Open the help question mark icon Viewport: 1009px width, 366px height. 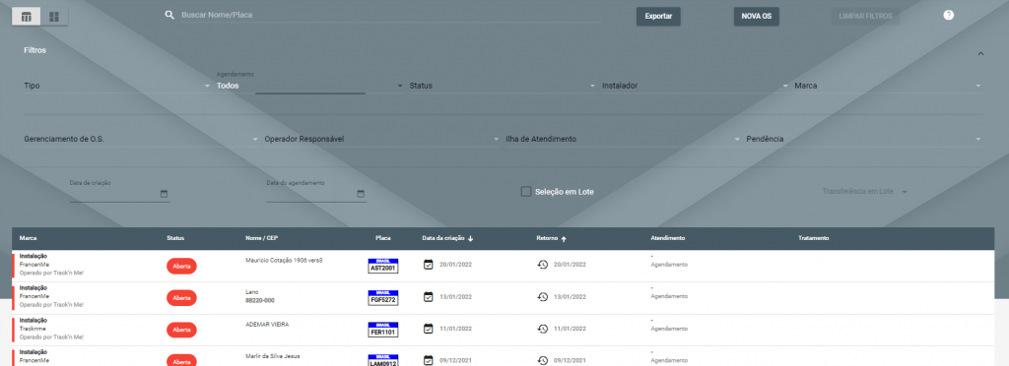[949, 16]
